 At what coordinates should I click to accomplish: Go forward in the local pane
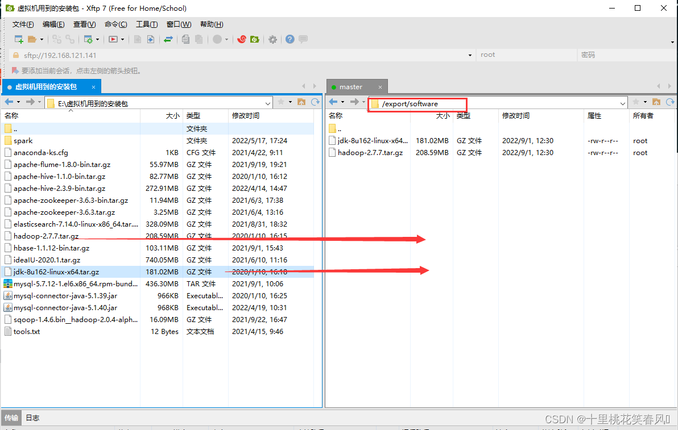(30, 102)
